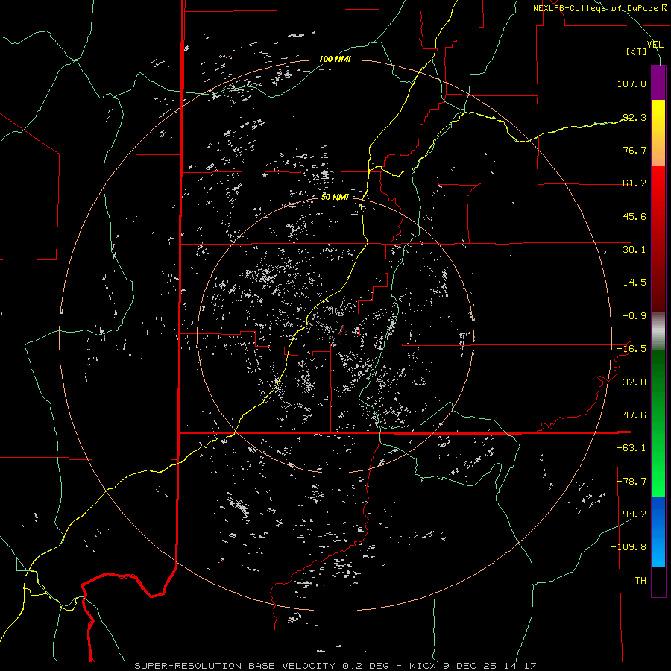This screenshot has width=671, height=671.
Task: Click the [KT] units label
Action: [x=637, y=51]
